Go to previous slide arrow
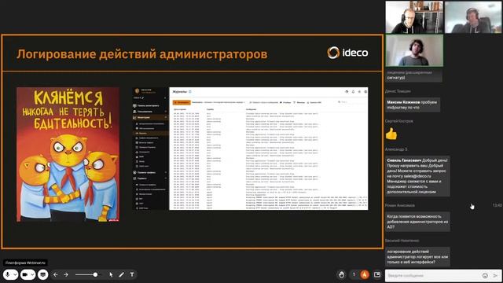 (56, 274)
